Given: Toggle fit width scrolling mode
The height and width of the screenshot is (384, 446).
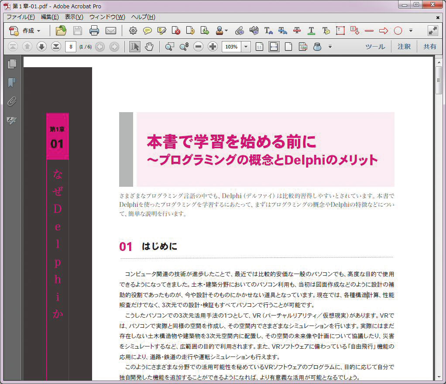Looking at the screenshot, I should (274, 47).
